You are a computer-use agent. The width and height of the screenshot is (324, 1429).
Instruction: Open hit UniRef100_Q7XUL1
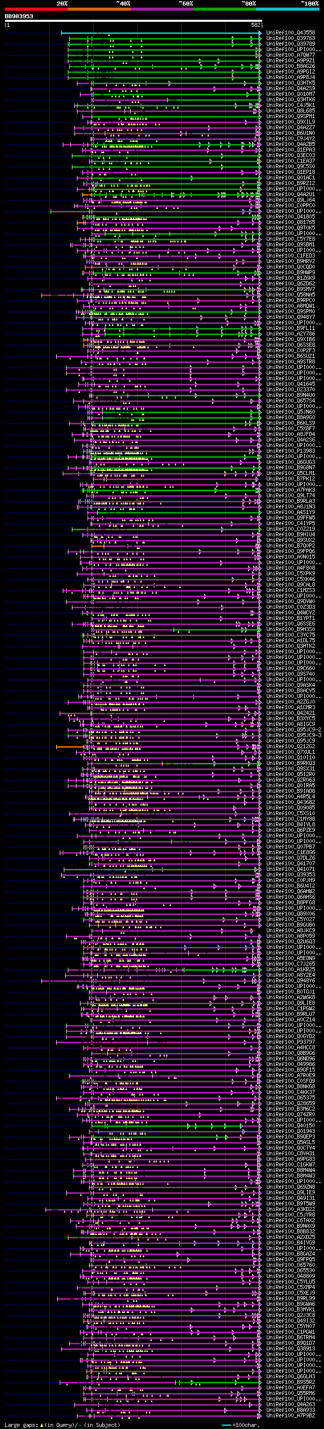pyautogui.click(x=291, y=752)
